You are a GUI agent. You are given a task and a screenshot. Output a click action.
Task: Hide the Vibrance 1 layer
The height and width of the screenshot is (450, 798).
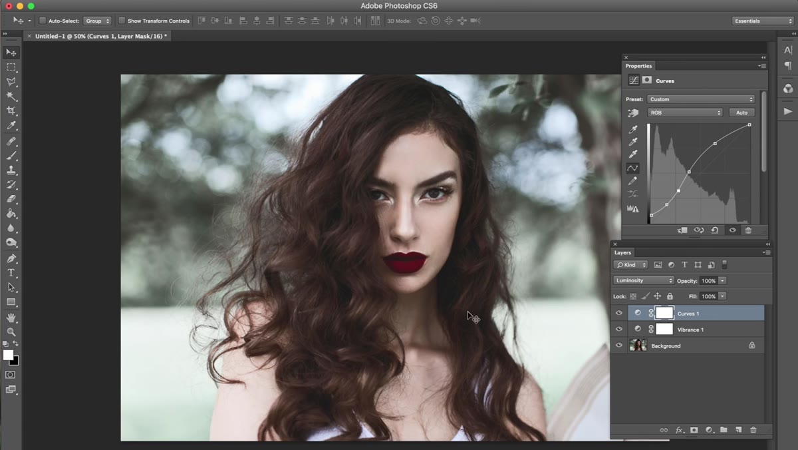tap(619, 330)
